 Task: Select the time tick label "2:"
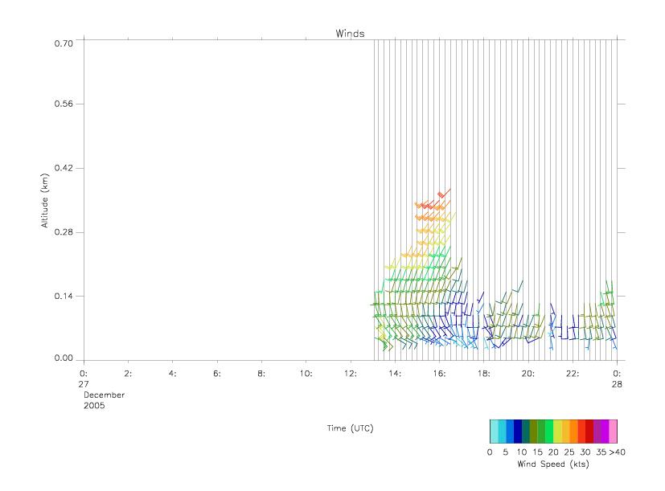[x=128, y=374]
